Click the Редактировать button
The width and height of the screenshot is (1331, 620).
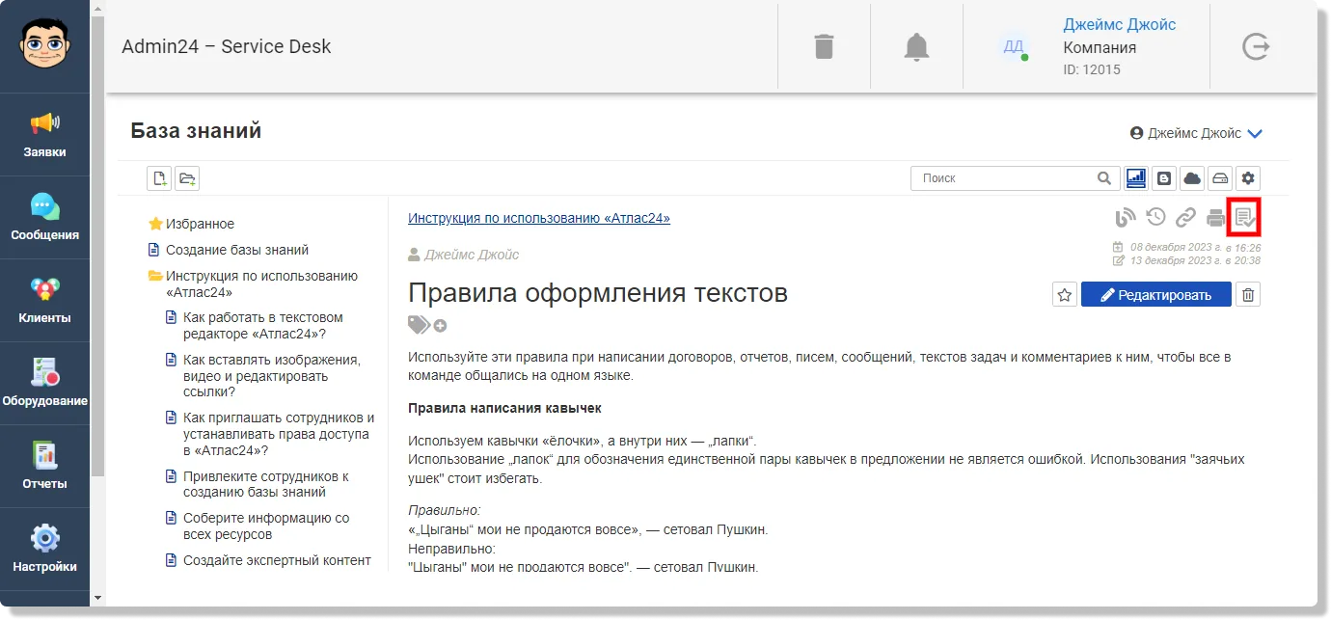pyautogui.click(x=1156, y=295)
